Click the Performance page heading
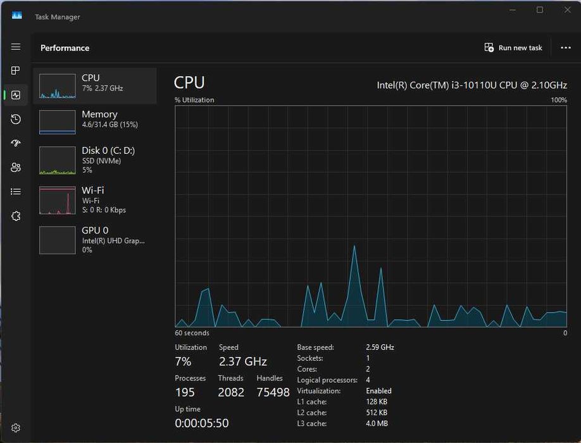 (x=65, y=48)
